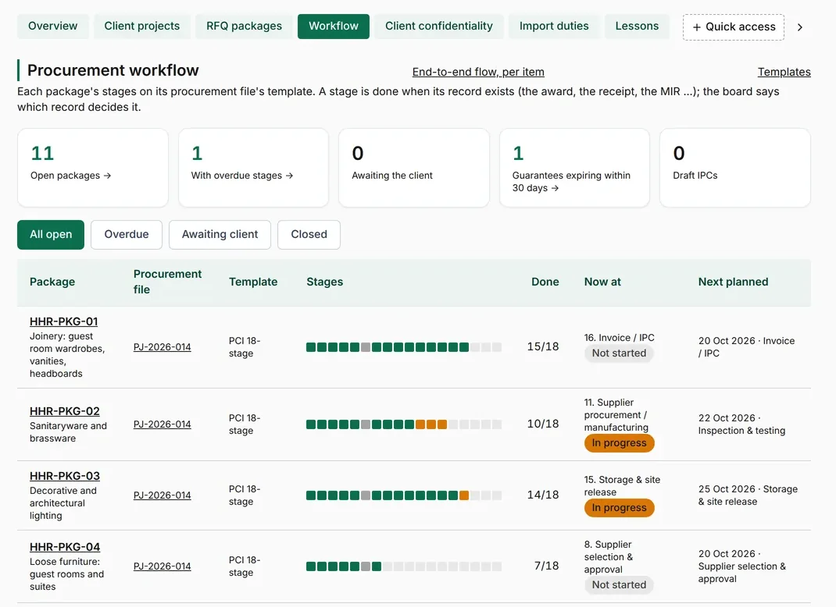Screen dimensions: 836x607
Task: Open package HHR-PKG-04
Action: [65, 547]
